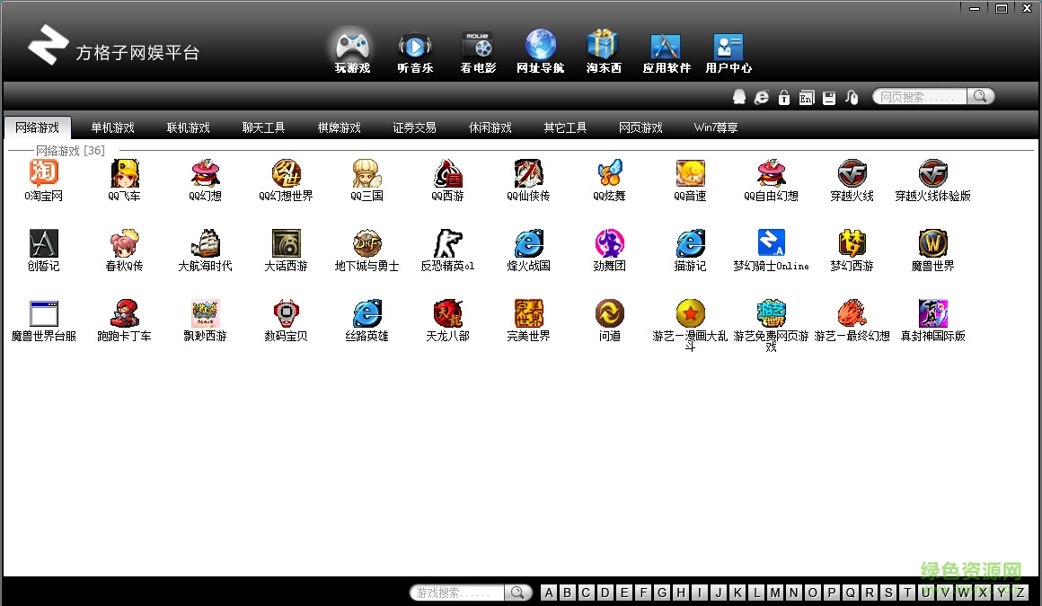
Task: Click the QQ penguin icon in toolbar
Action: coord(739,97)
